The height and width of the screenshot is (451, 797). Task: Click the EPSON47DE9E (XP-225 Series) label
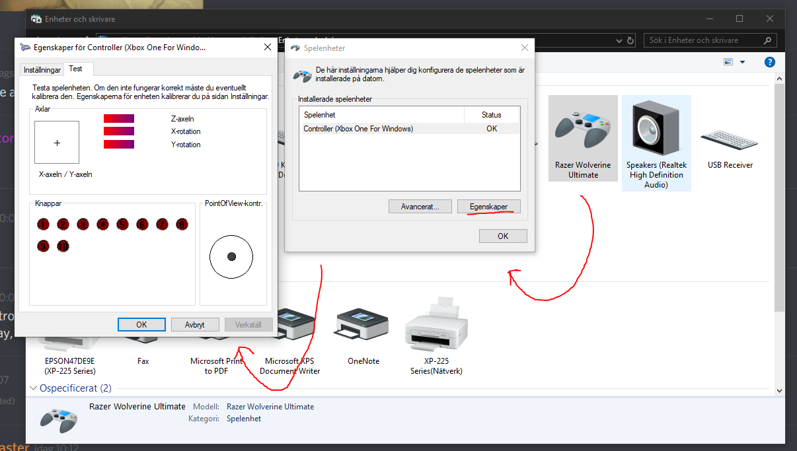[70, 366]
